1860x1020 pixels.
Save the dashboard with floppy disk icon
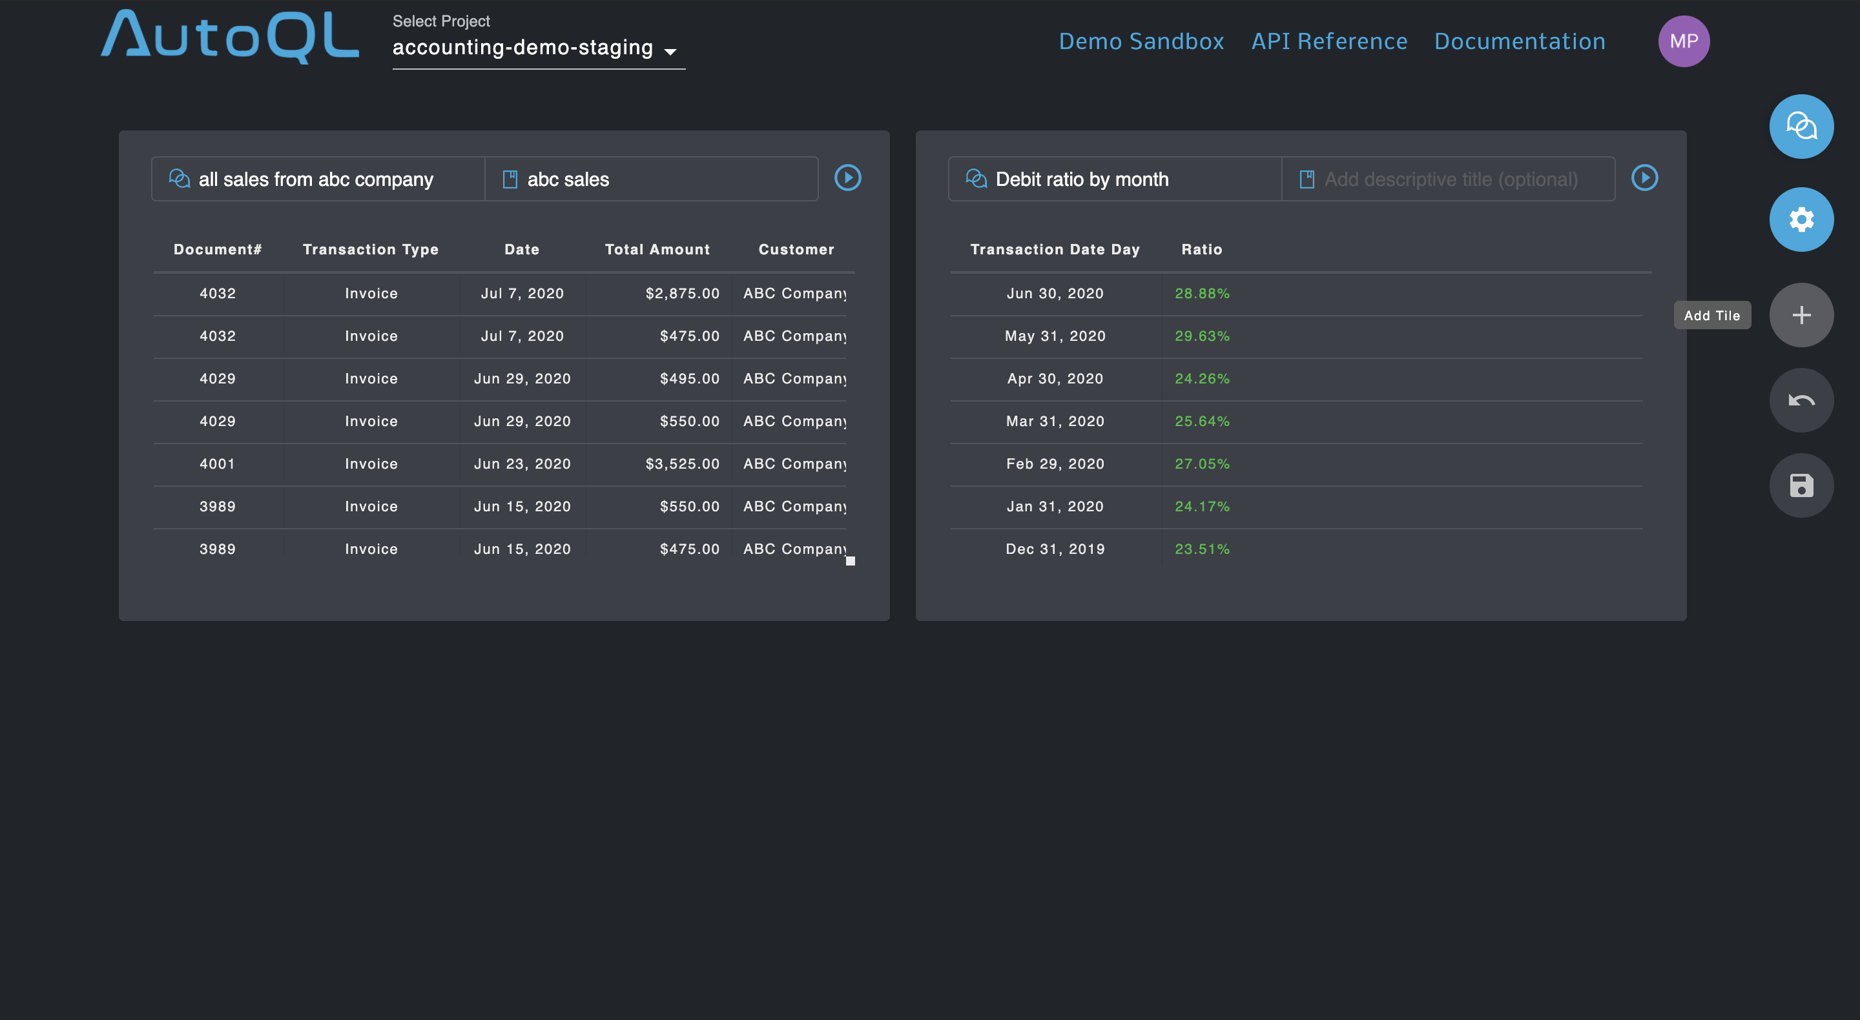click(1801, 485)
